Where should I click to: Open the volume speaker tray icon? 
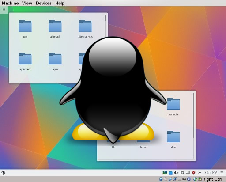(x=176, y=173)
